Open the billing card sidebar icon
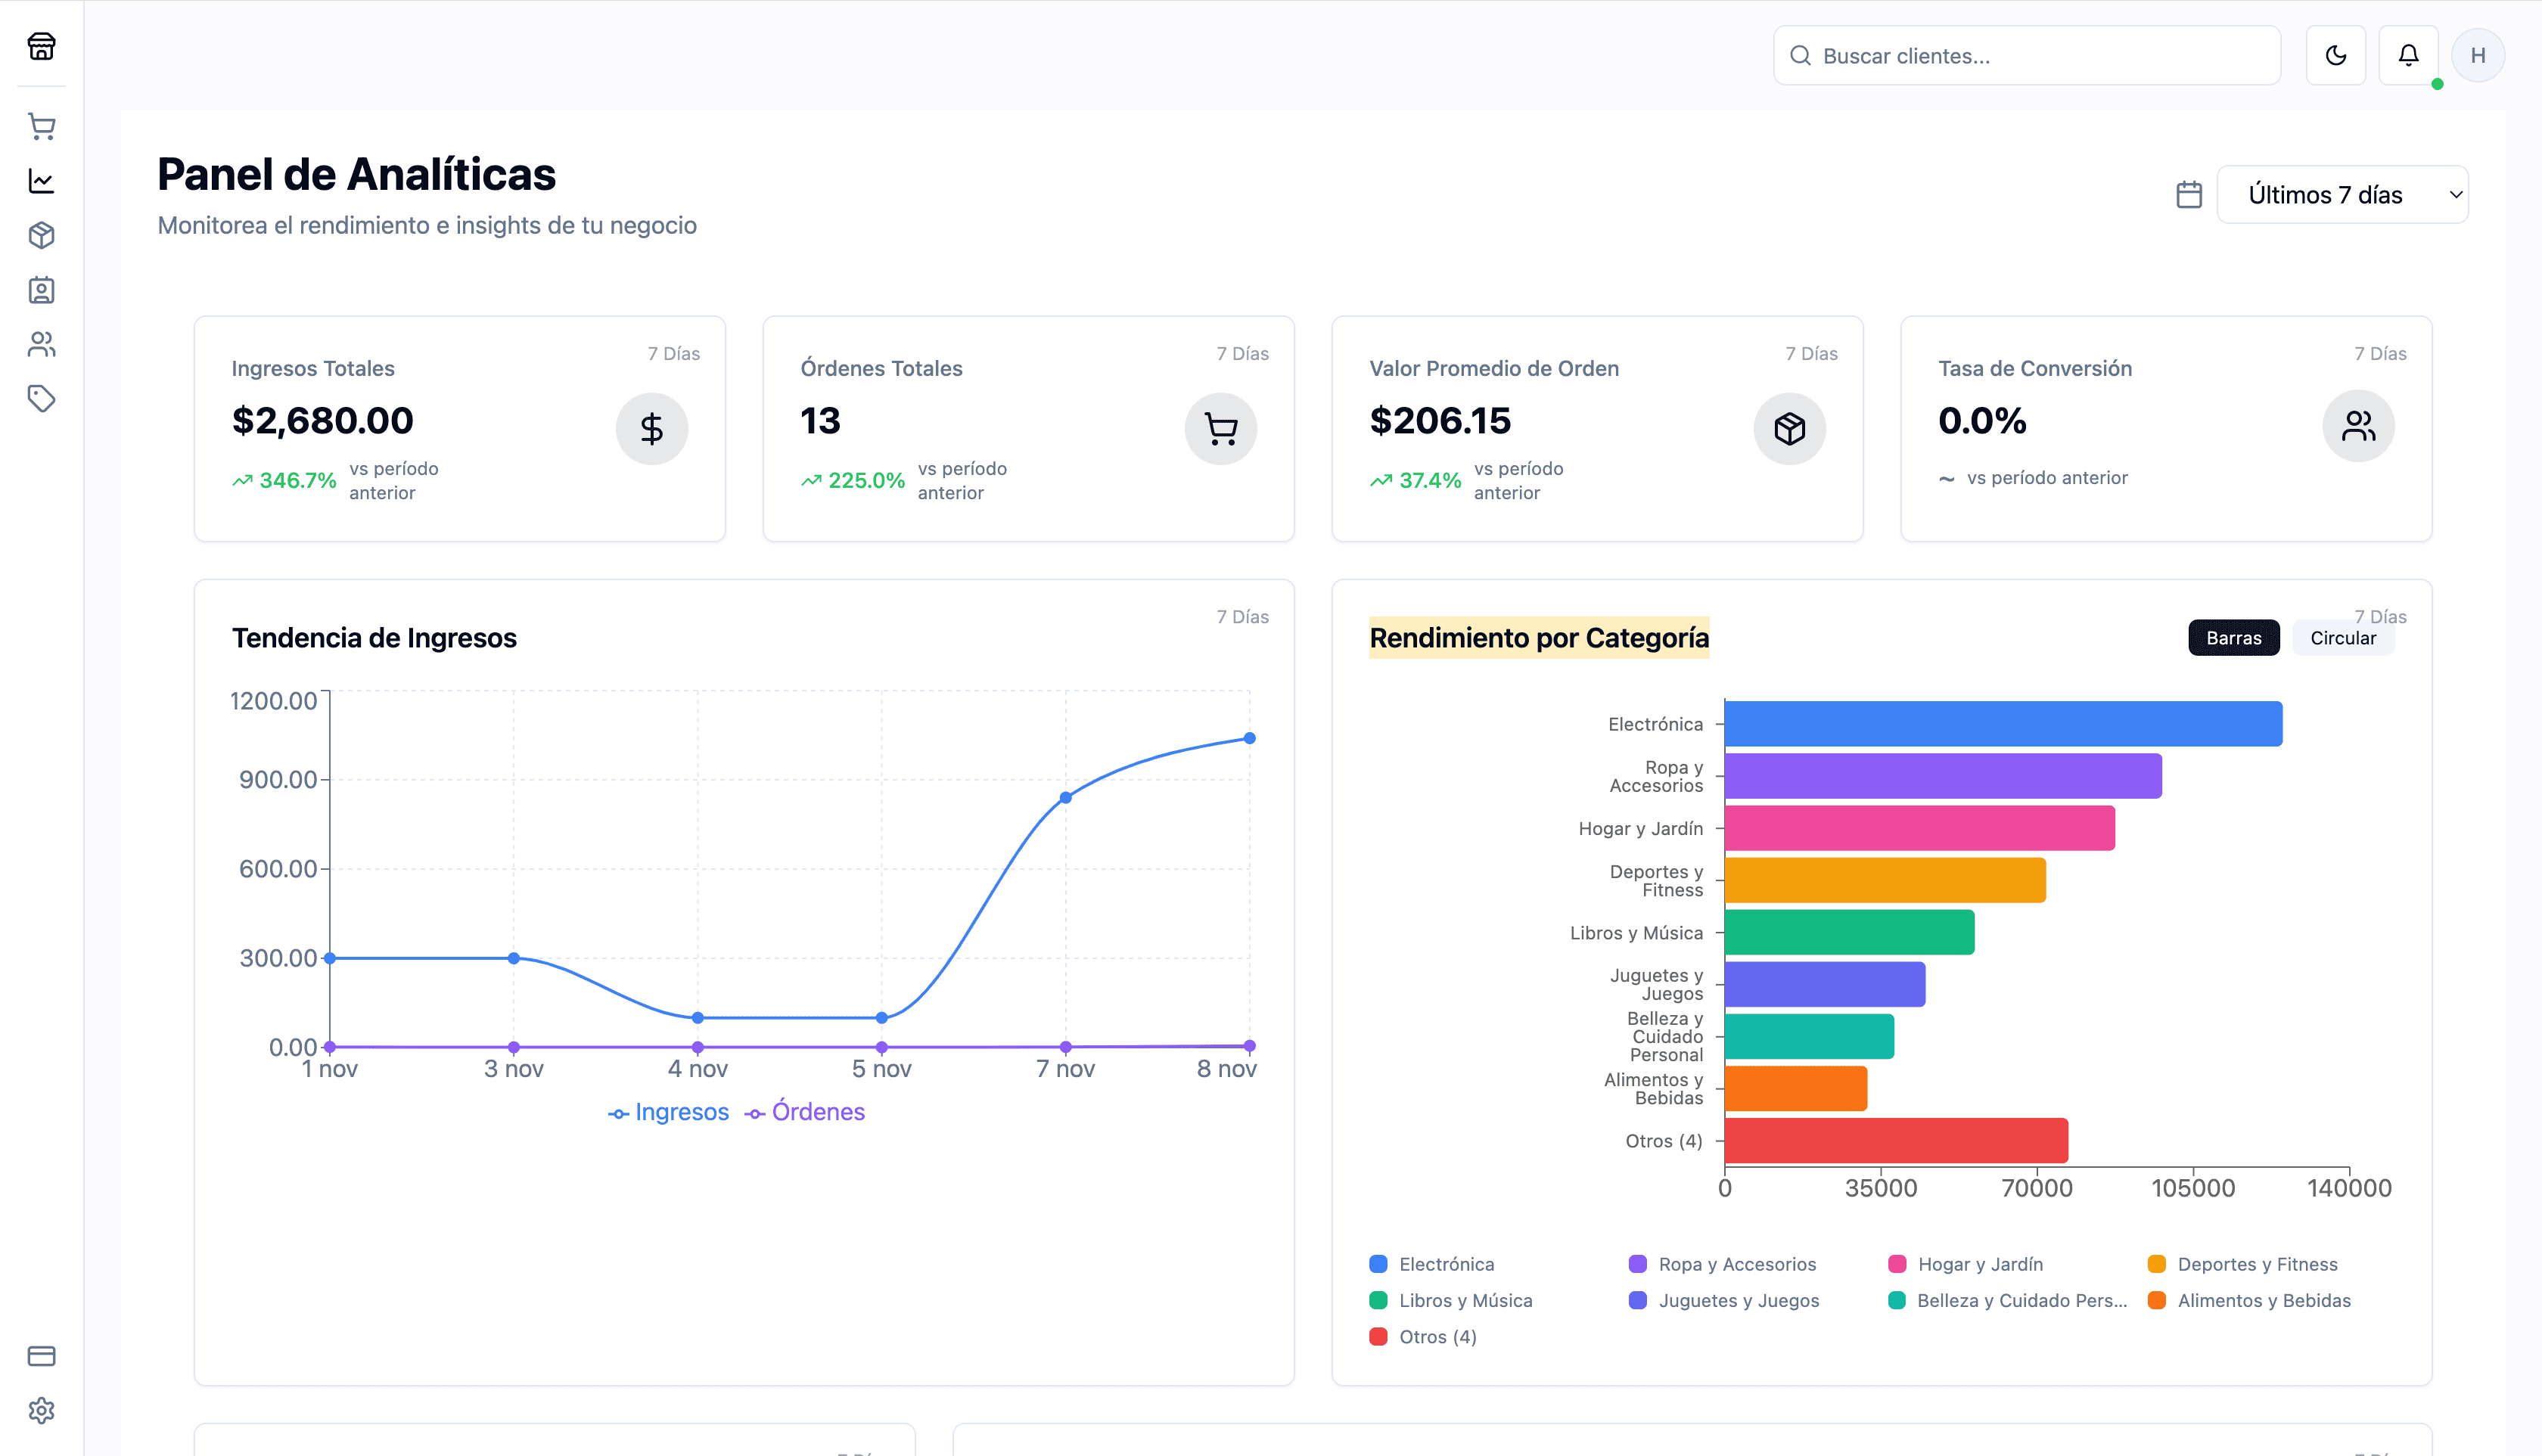 point(41,1356)
